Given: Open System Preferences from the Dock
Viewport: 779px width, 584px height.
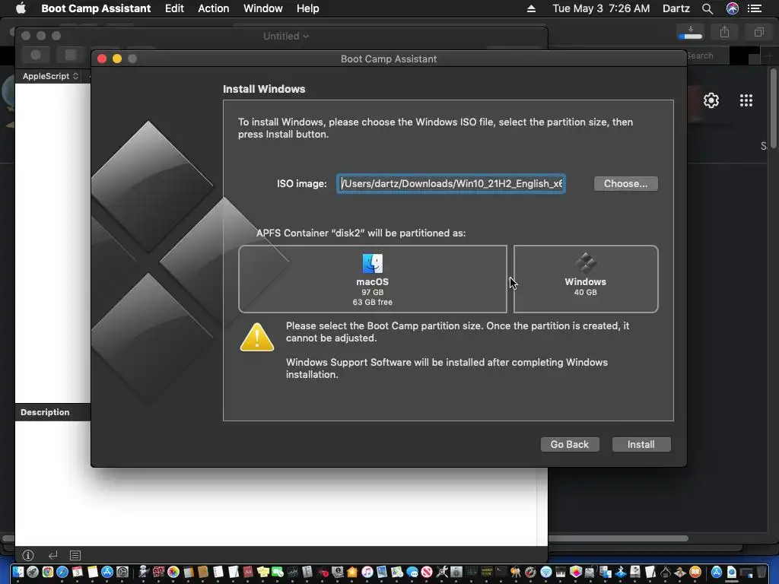Looking at the screenshot, I should [x=122, y=572].
